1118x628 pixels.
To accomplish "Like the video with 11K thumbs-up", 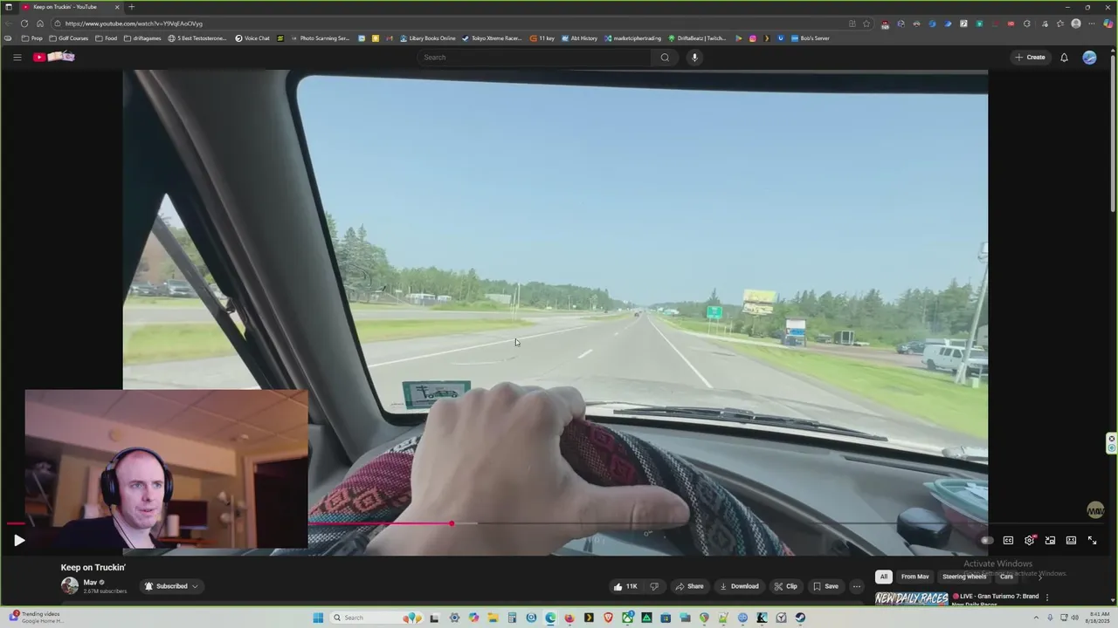I will point(625,586).
